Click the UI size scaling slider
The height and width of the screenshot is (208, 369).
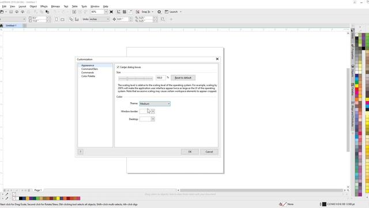[x=135, y=79]
